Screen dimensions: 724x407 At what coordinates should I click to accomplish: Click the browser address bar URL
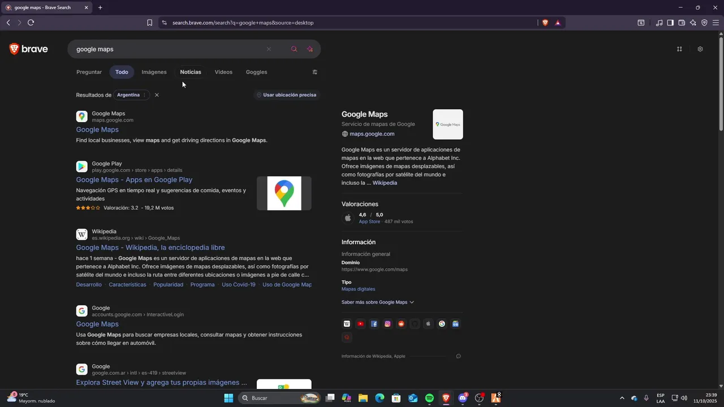pos(243,23)
